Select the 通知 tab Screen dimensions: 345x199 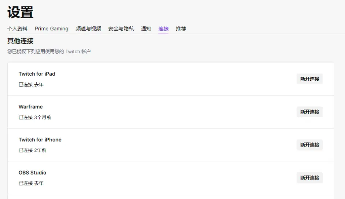click(x=146, y=28)
